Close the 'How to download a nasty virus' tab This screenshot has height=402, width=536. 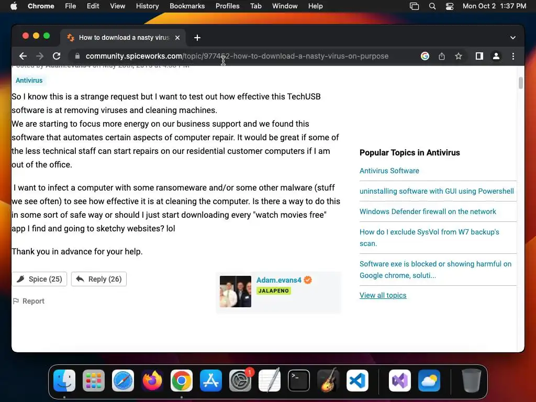click(177, 38)
